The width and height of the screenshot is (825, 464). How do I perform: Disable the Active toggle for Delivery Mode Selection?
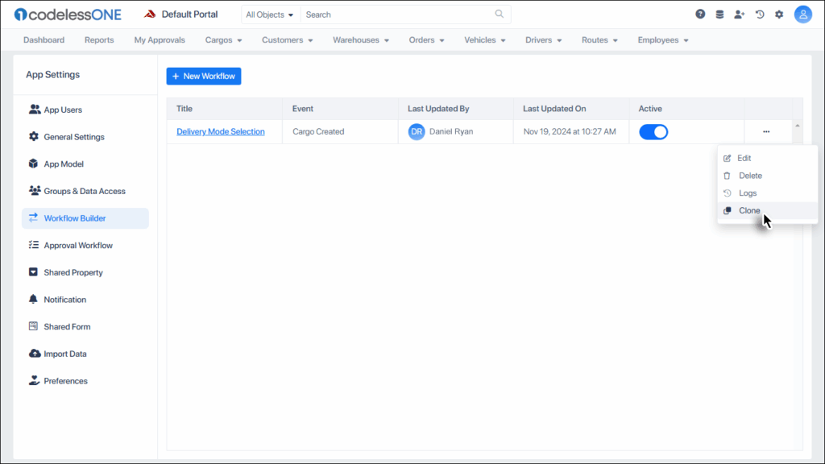click(x=653, y=130)
